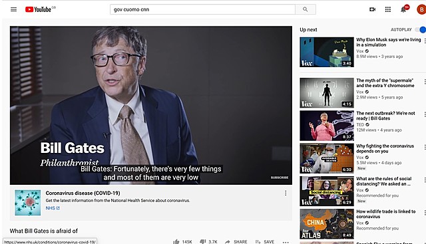Open the NHS link

[53, 208]
